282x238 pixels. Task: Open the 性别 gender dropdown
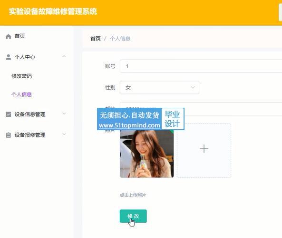(x=159, y=87)
